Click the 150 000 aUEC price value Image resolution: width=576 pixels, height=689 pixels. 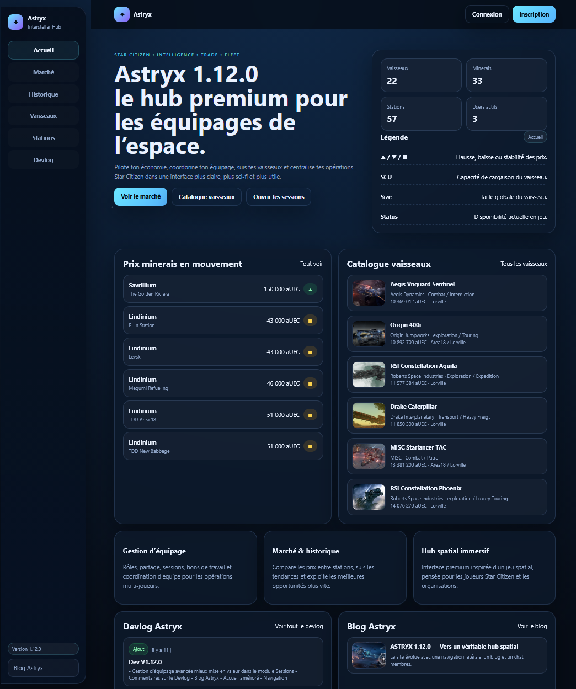281,289
